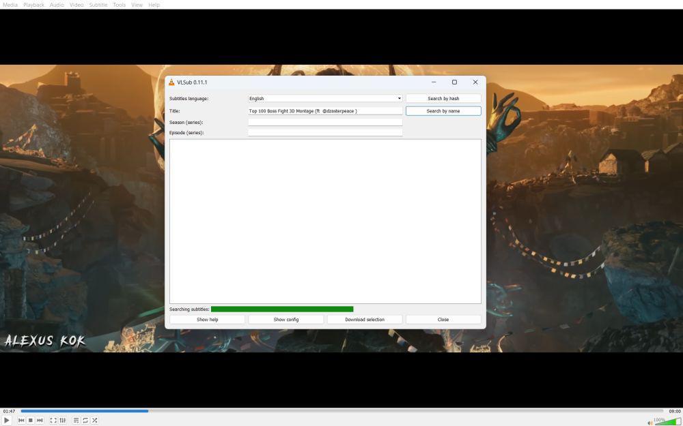This screenshot has height=426, width=683.
Task: Click the green Searching subtitles progress bar
Action: point(282,309)
